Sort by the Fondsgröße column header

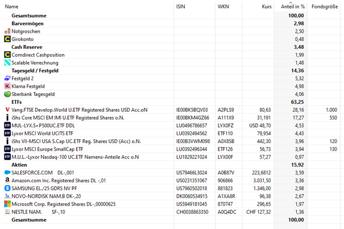pyautogui.click(x=325, y=7)
